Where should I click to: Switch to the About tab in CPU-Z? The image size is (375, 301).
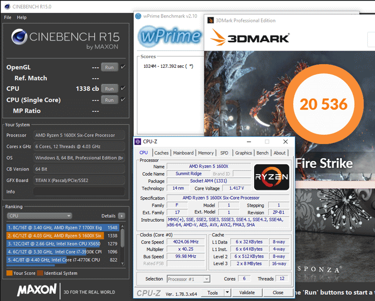(279, 153)
